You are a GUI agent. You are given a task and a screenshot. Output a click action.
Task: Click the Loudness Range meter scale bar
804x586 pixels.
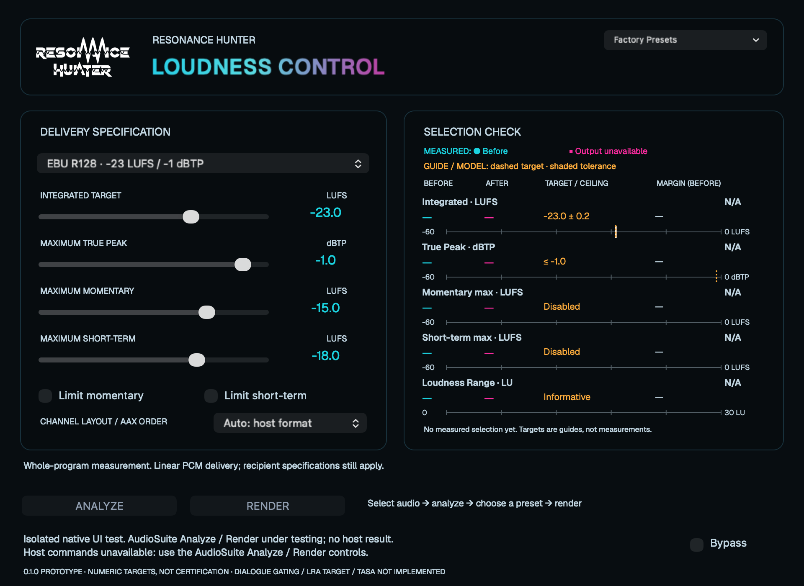pos(584,412)
